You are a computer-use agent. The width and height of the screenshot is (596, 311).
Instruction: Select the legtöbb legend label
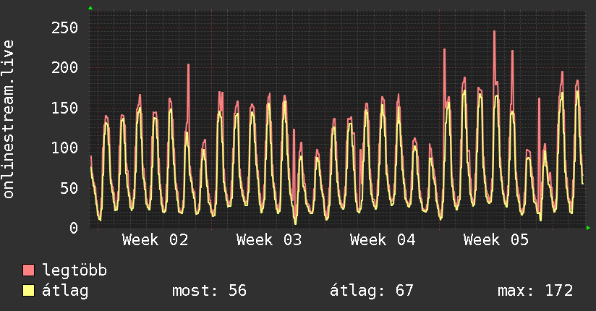74,270
